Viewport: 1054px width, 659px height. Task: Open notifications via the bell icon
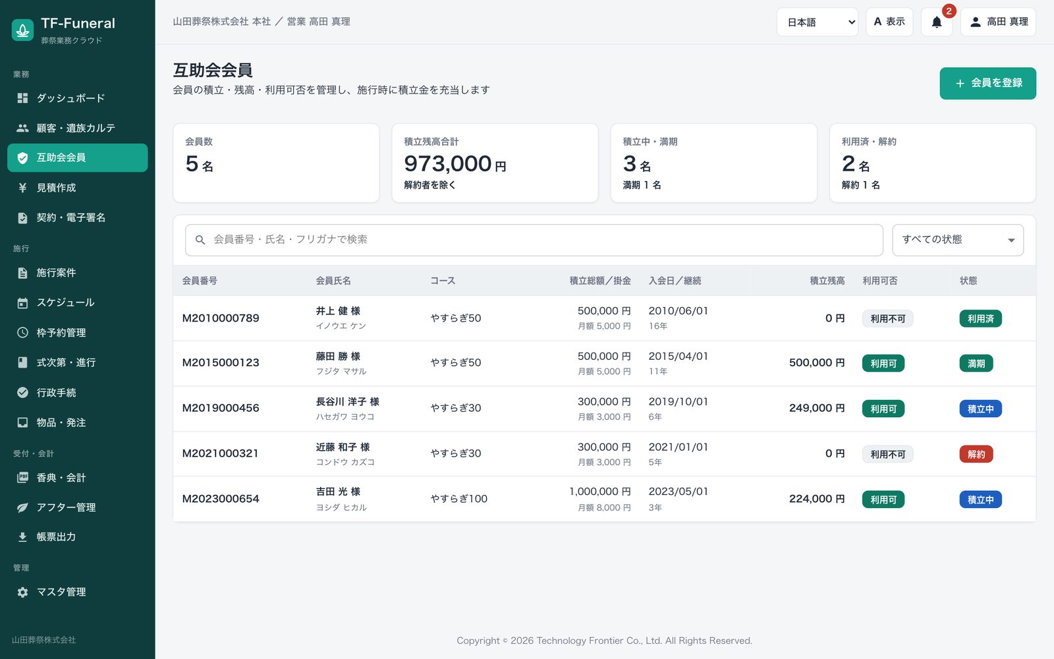pos(936,22)
